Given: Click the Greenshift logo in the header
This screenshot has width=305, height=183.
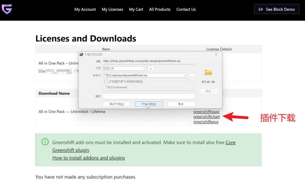Looking at the screenshot, I should [7, 9].
